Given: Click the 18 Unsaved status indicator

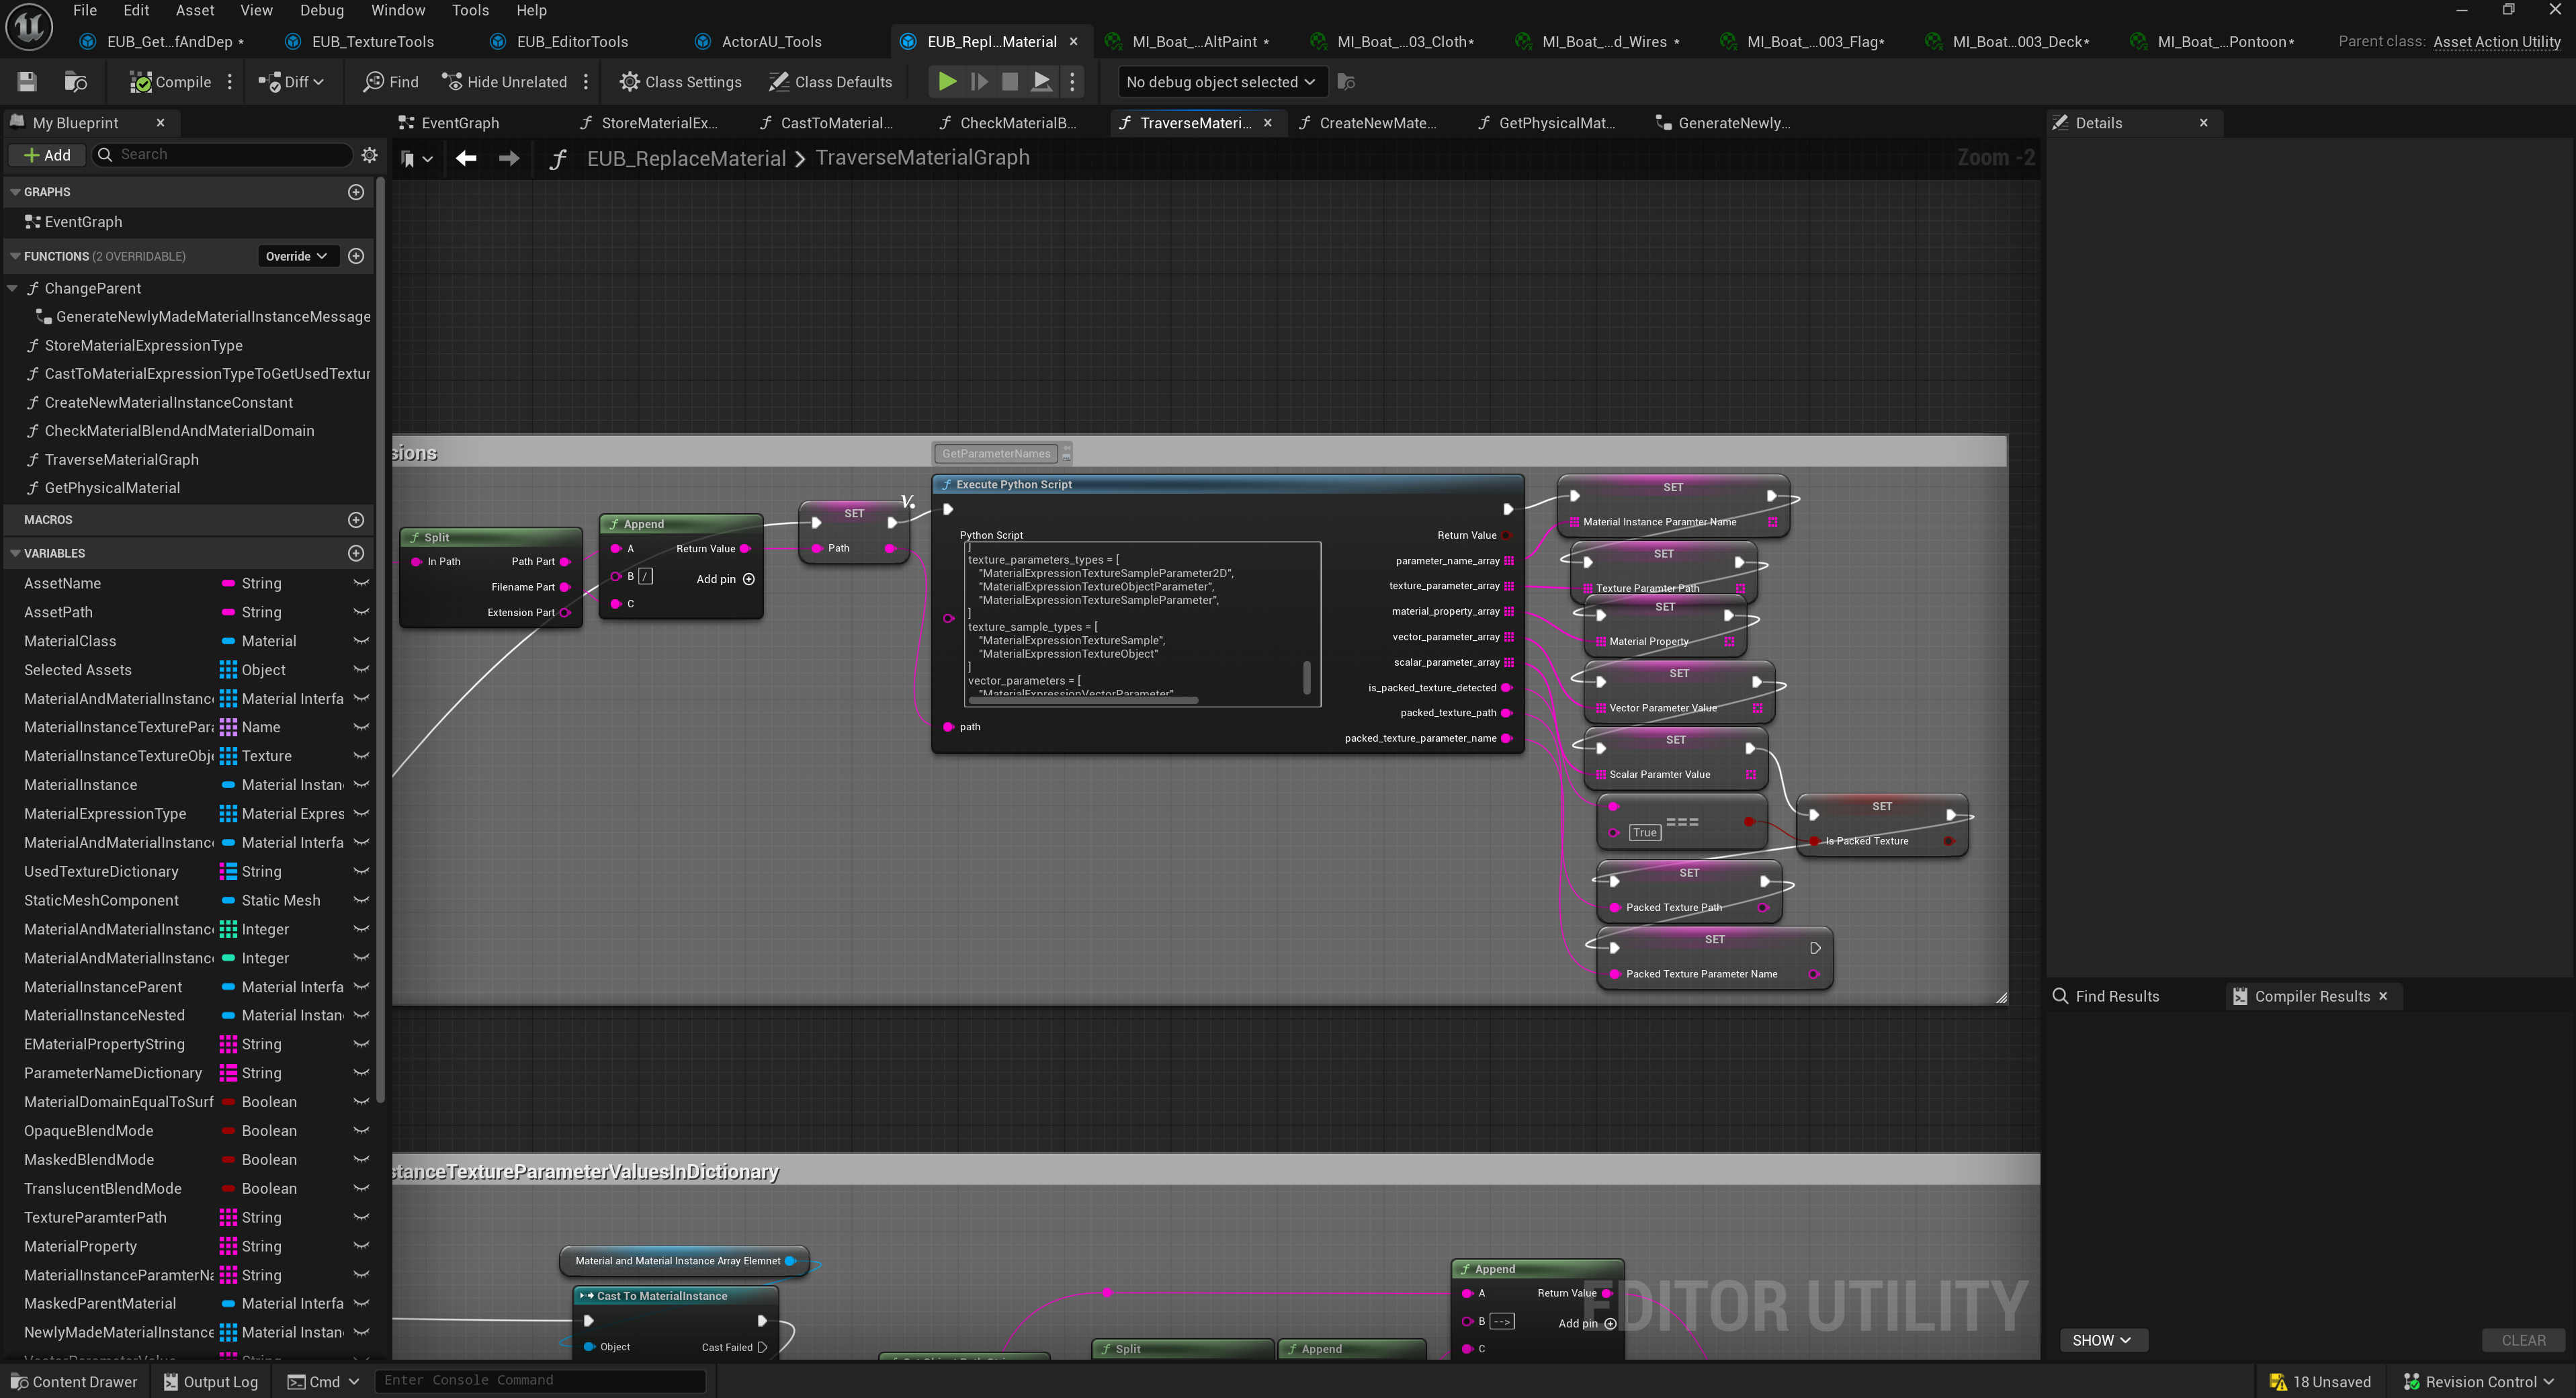Looking at the screenshot, I should click(x=2320, y=1382).
